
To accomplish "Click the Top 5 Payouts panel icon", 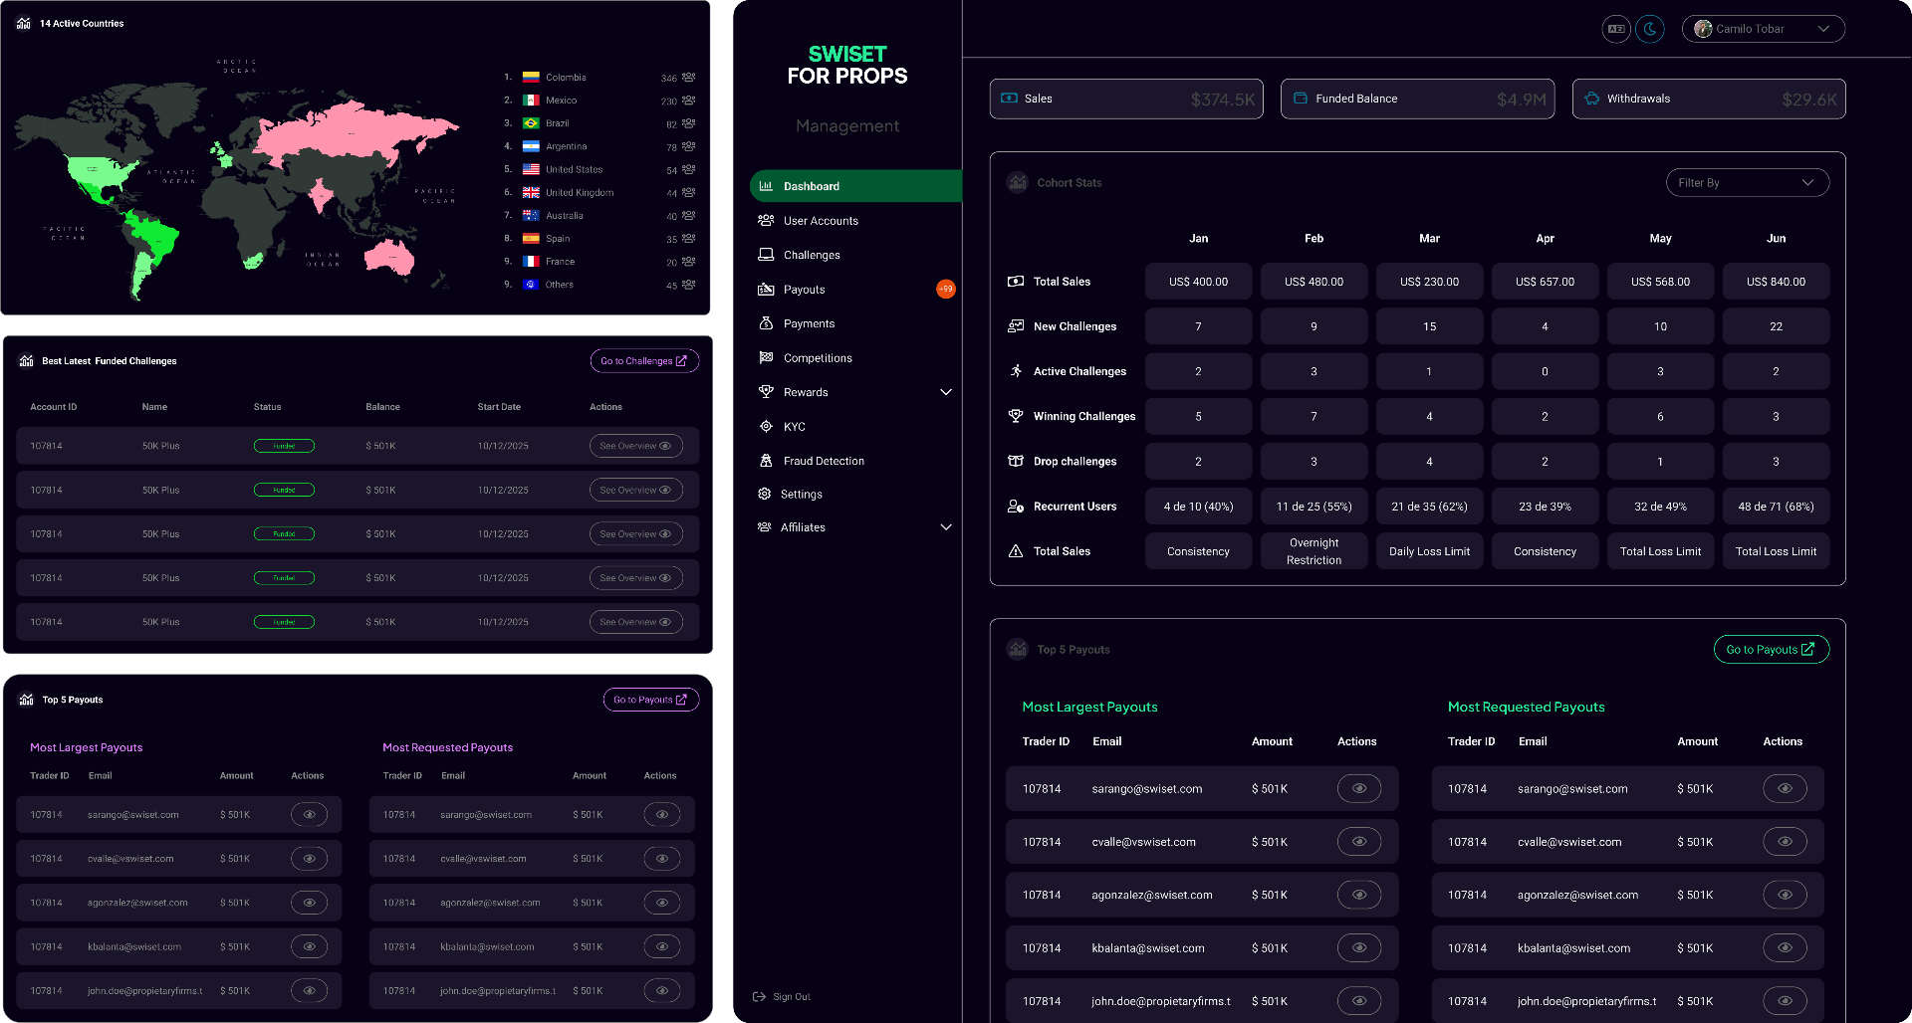I will coord(1017,649).
